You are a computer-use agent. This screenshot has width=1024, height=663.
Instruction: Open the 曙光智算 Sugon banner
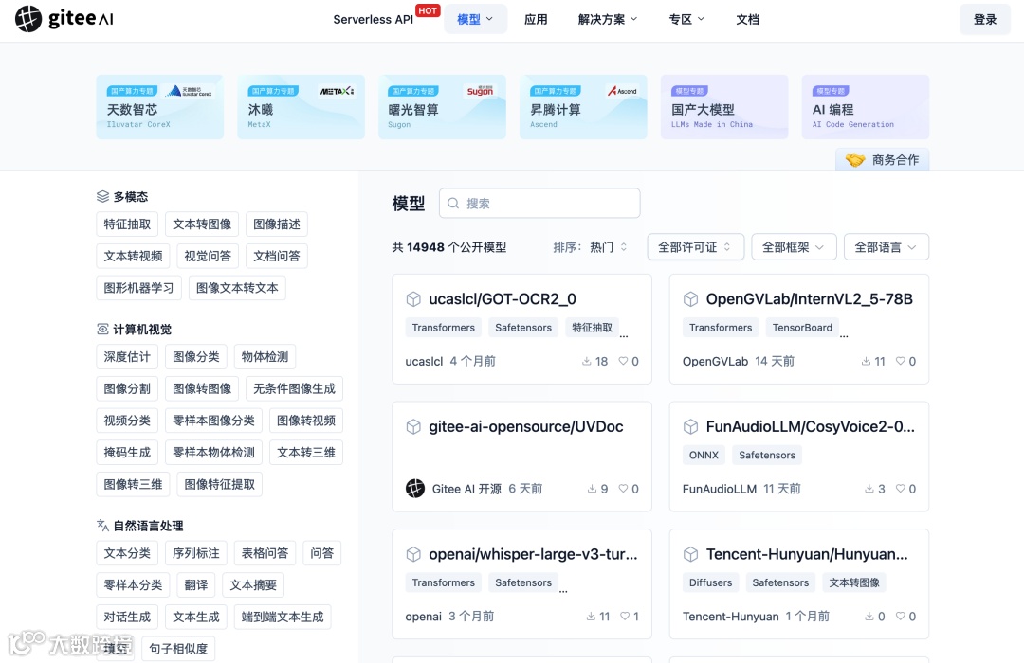pyautogui.click(x=442, y=106)
